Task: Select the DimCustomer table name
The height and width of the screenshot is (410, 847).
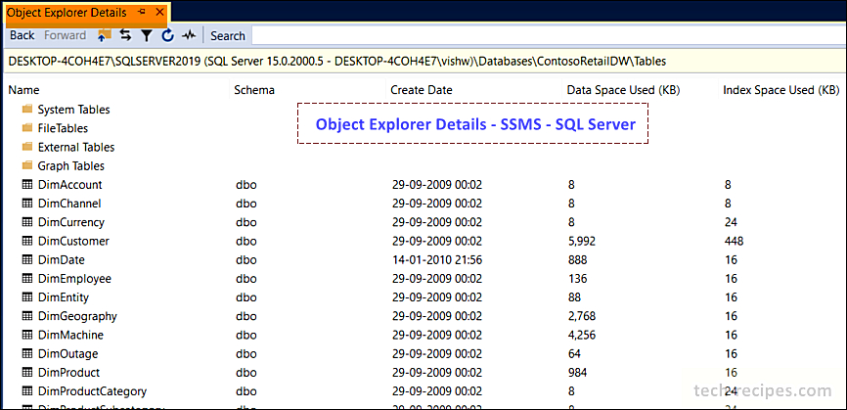Action: click(x=73, y=241)
